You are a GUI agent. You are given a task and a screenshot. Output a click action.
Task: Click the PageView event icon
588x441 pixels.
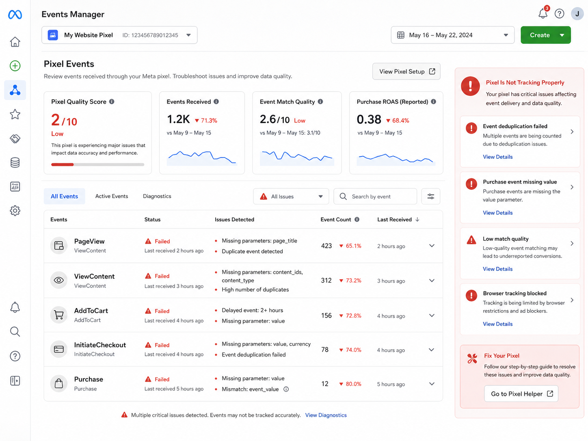click(59, 246)
